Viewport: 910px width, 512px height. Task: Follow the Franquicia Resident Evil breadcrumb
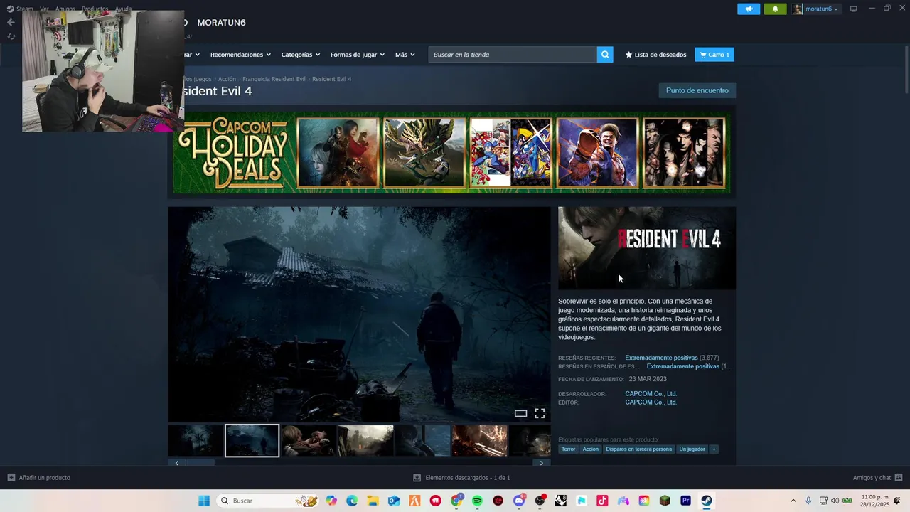tap(274, 79)
